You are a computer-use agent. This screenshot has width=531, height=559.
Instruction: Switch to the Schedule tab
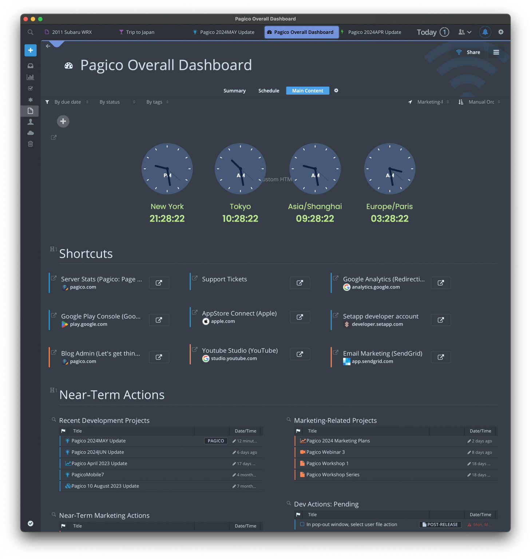[x=269, y=91]
